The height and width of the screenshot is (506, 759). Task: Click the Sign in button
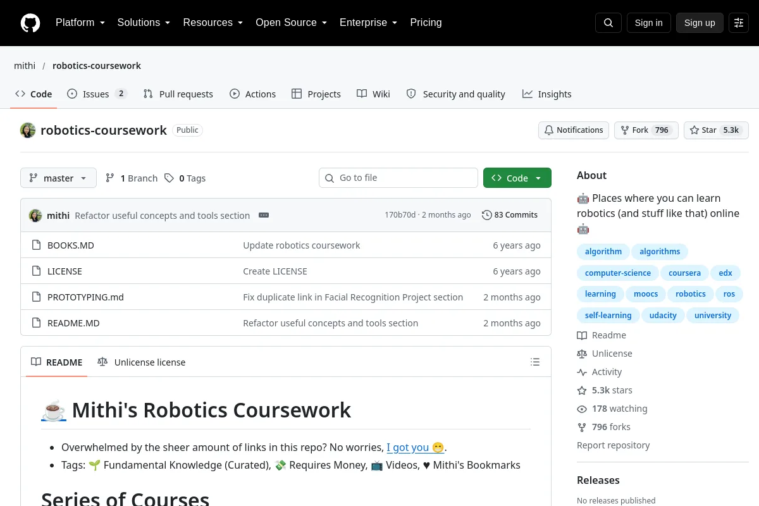pyautogui.click(x=649, y=23)
